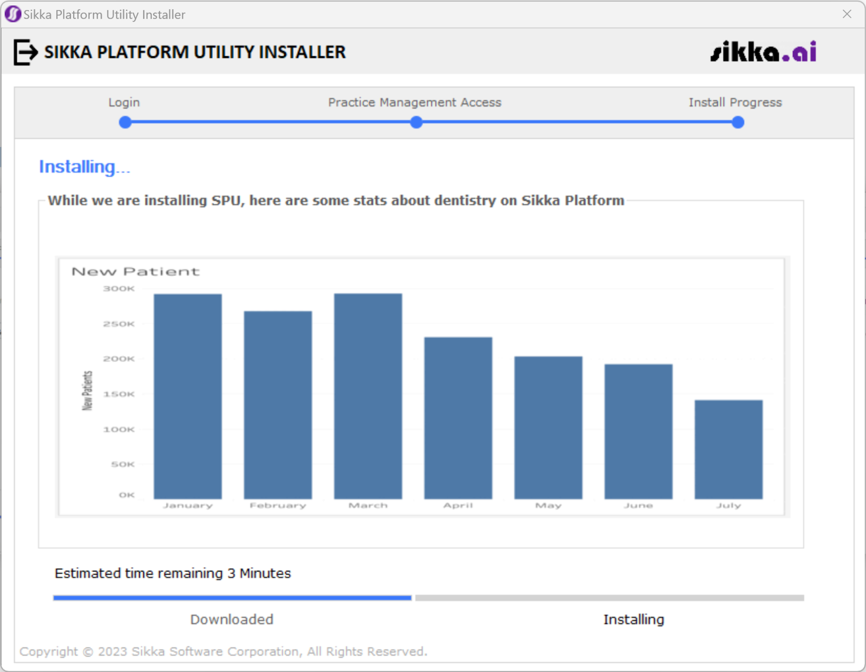Click the June bar in chart
The image size is (866, 672).
(639, 431)
